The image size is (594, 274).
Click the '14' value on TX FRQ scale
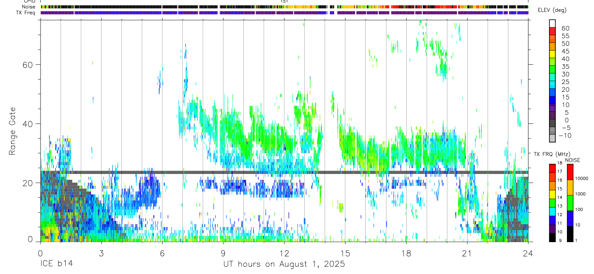click(560, 198)
